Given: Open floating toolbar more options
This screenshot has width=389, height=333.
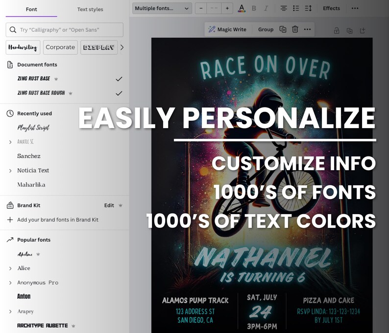Looking at the screenshot, I should 307,29.
